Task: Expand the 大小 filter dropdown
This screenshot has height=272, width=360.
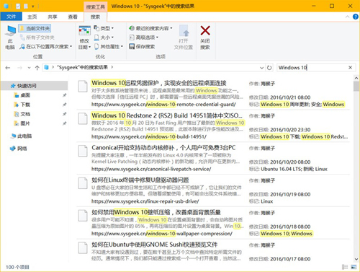Action: pos(104,38)
